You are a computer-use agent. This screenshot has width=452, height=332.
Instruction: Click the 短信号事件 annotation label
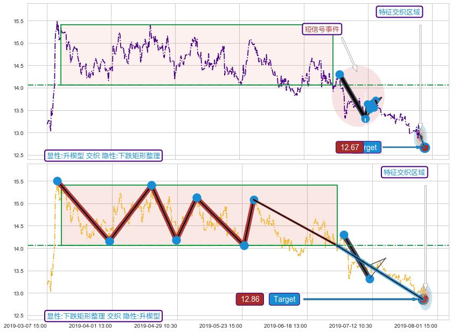(x=322, y=30)
